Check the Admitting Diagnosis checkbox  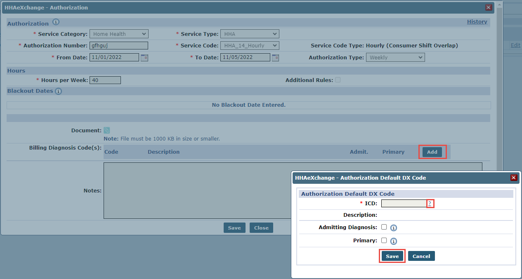point(384,227)
